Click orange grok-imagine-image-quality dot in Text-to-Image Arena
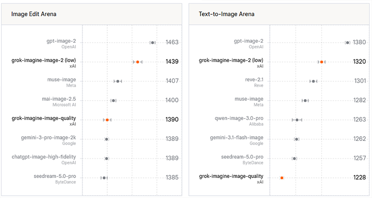Screen dimensions: 372x198 282,178
